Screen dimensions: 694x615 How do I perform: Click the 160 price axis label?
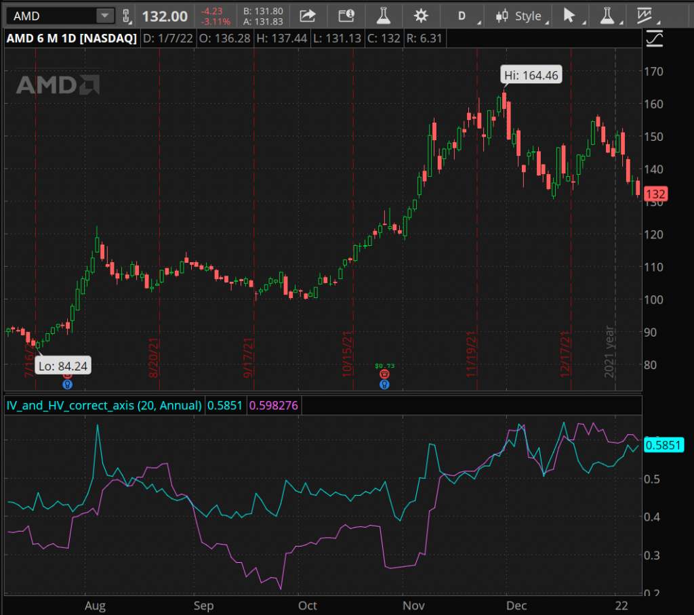pyautogui.click(x=654, y=104)
